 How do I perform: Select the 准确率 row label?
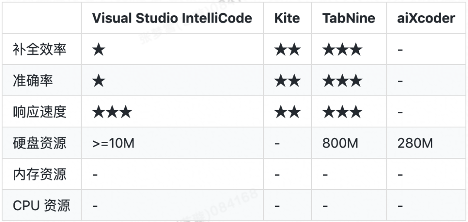click(x=33, y=81)
